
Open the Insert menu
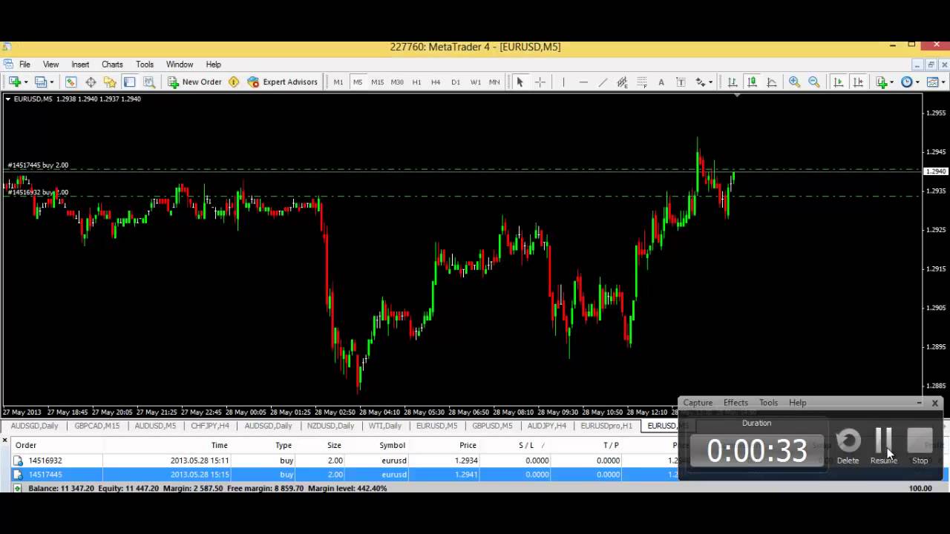click(x=80, y=65)
